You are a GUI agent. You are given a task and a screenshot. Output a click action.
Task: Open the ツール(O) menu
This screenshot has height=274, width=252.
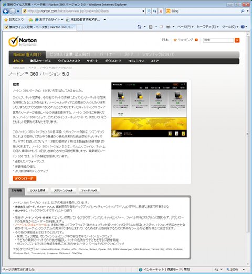(230, 27)
